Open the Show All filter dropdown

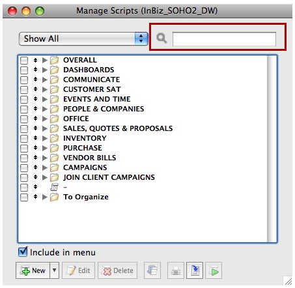pyautogui.click(x=83, y=38)
